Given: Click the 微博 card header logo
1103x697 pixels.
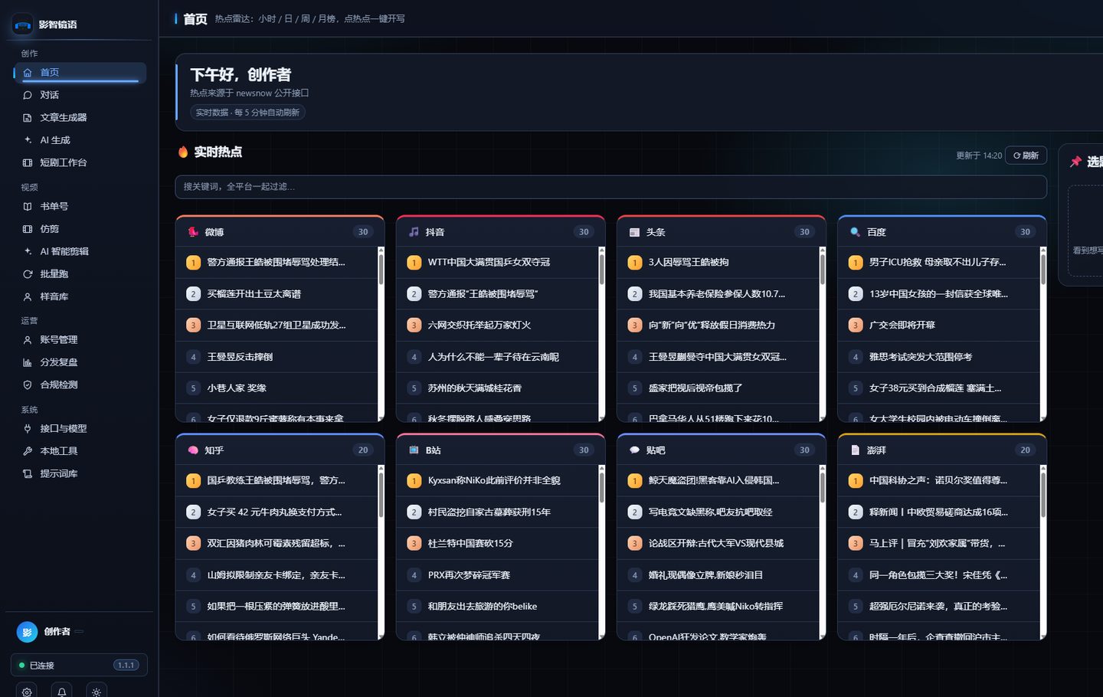Looking at the screenshot, I should tap(193, 232).
